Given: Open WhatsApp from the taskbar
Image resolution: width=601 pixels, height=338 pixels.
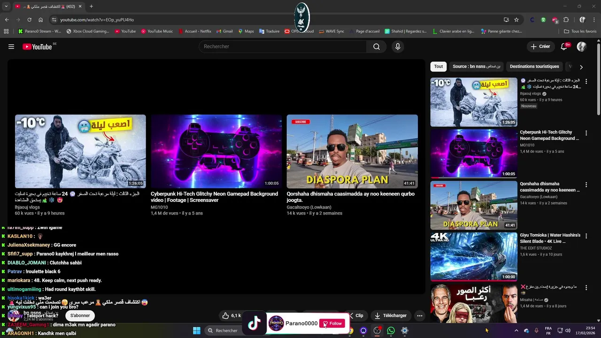Looking at the screenshot, I should point(391,330).
